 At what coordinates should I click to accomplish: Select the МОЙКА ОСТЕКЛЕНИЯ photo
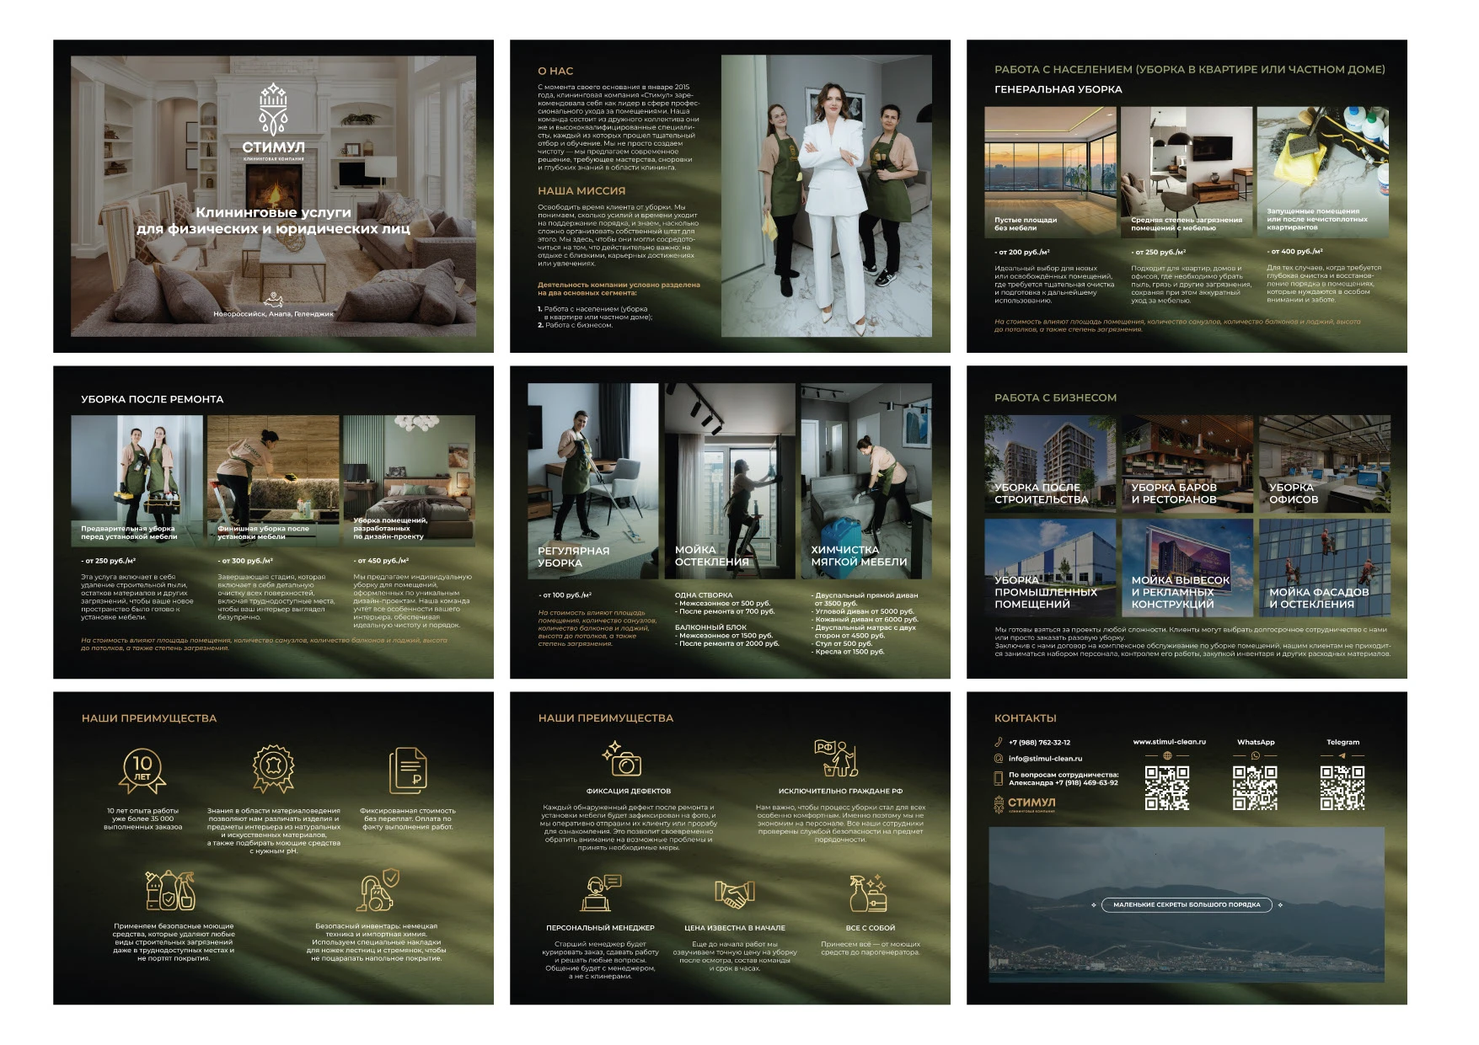tap(730, 481)
